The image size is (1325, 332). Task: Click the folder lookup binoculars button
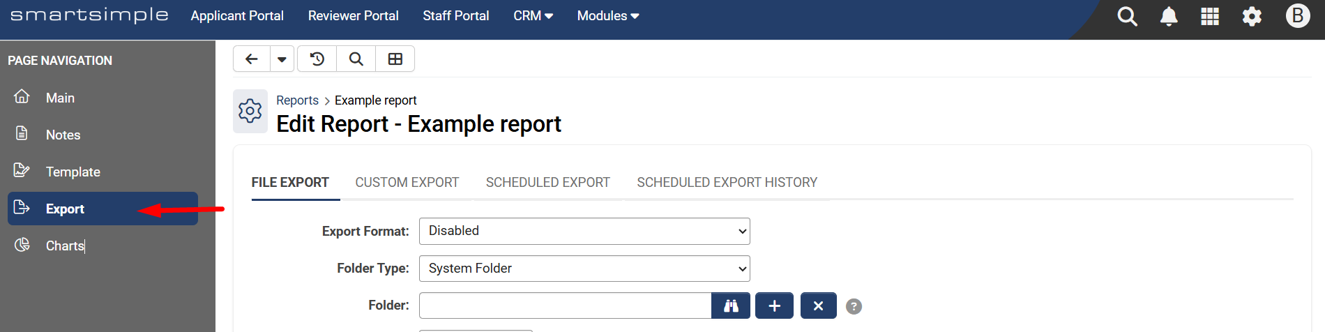pyautogui.click(x=731, y=305)
